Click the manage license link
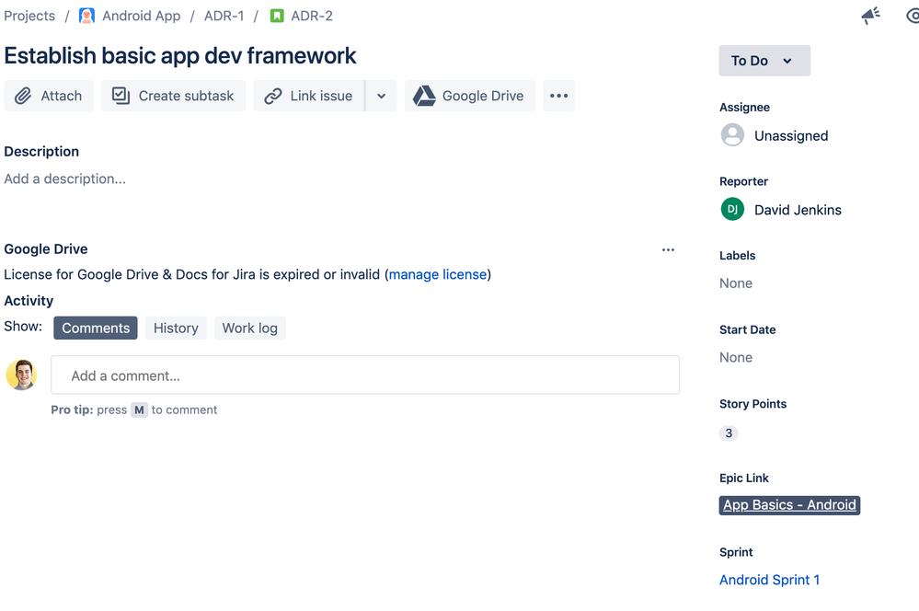Viewport: 919px width, 611px height. pos(438,274)
